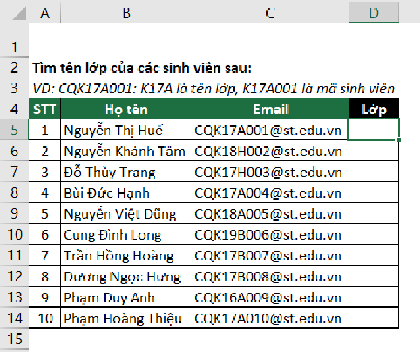Image resolution: width=420 pixels, height=352 pixels.
Task: Select row 4 header
Action: tap(14, 109)
